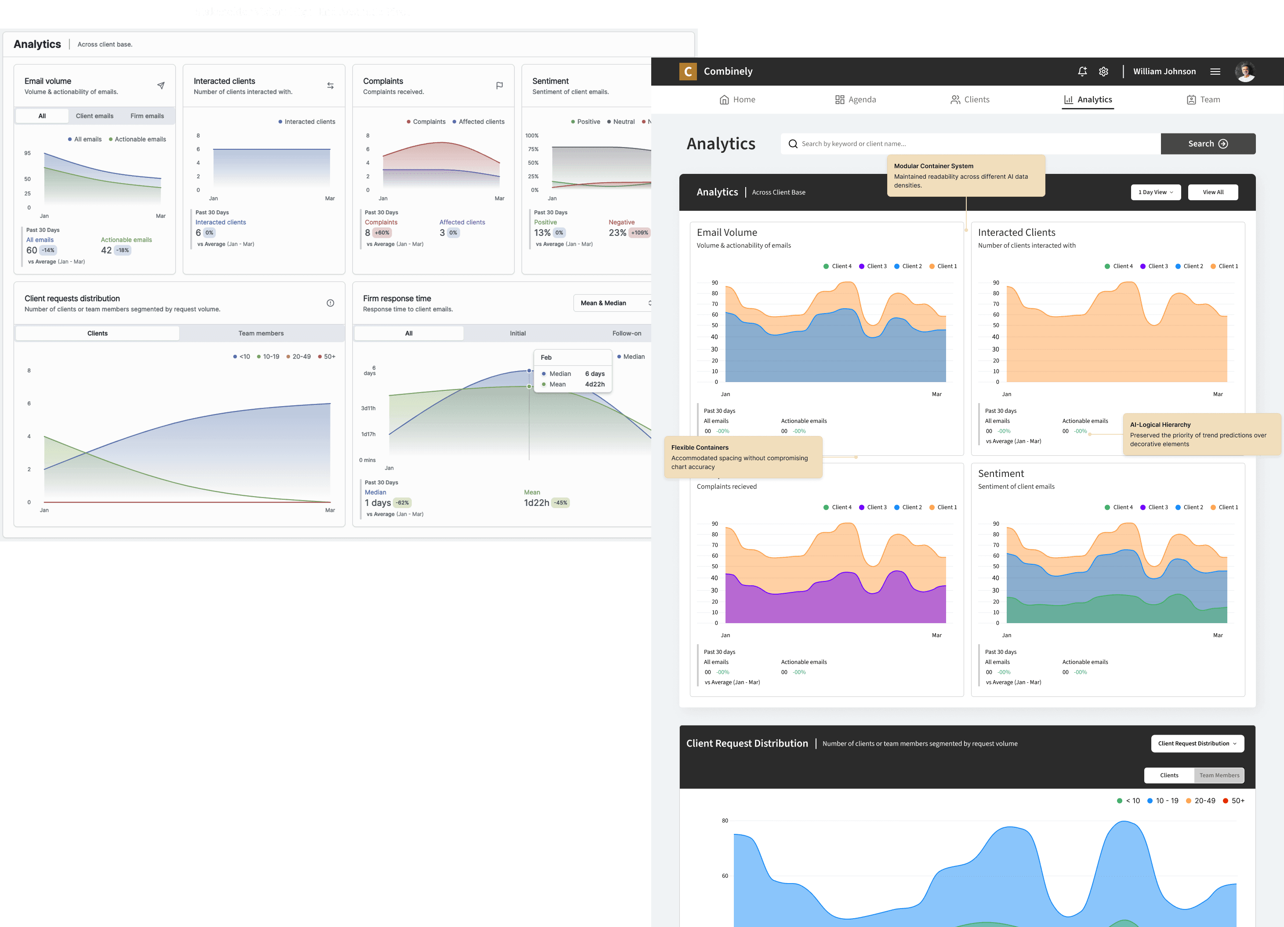The image size is (1284, 927).
Task: Click the Complaints flag icon
Action: [x=499, y=85]
